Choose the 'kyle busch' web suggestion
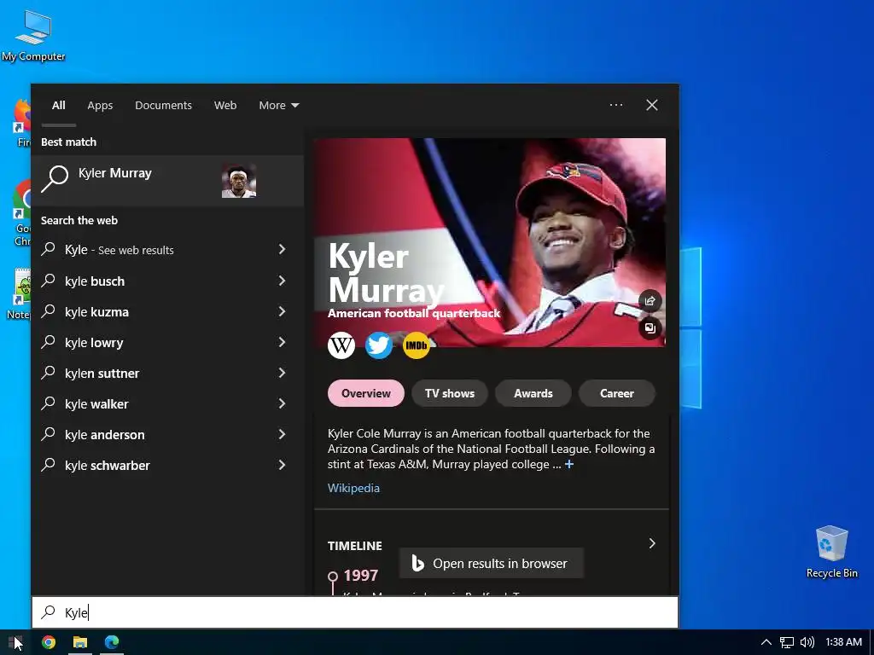The image size is (874, 655). tap(167, 281)
